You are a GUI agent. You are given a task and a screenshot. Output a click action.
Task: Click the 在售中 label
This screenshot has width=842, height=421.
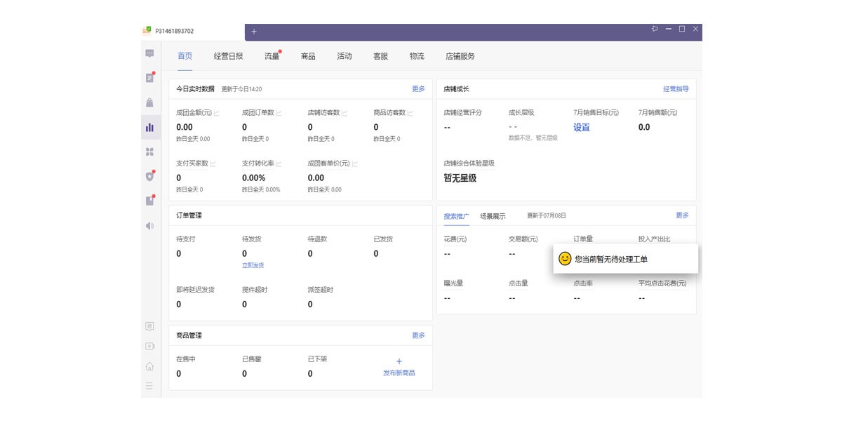click(186, 359)
